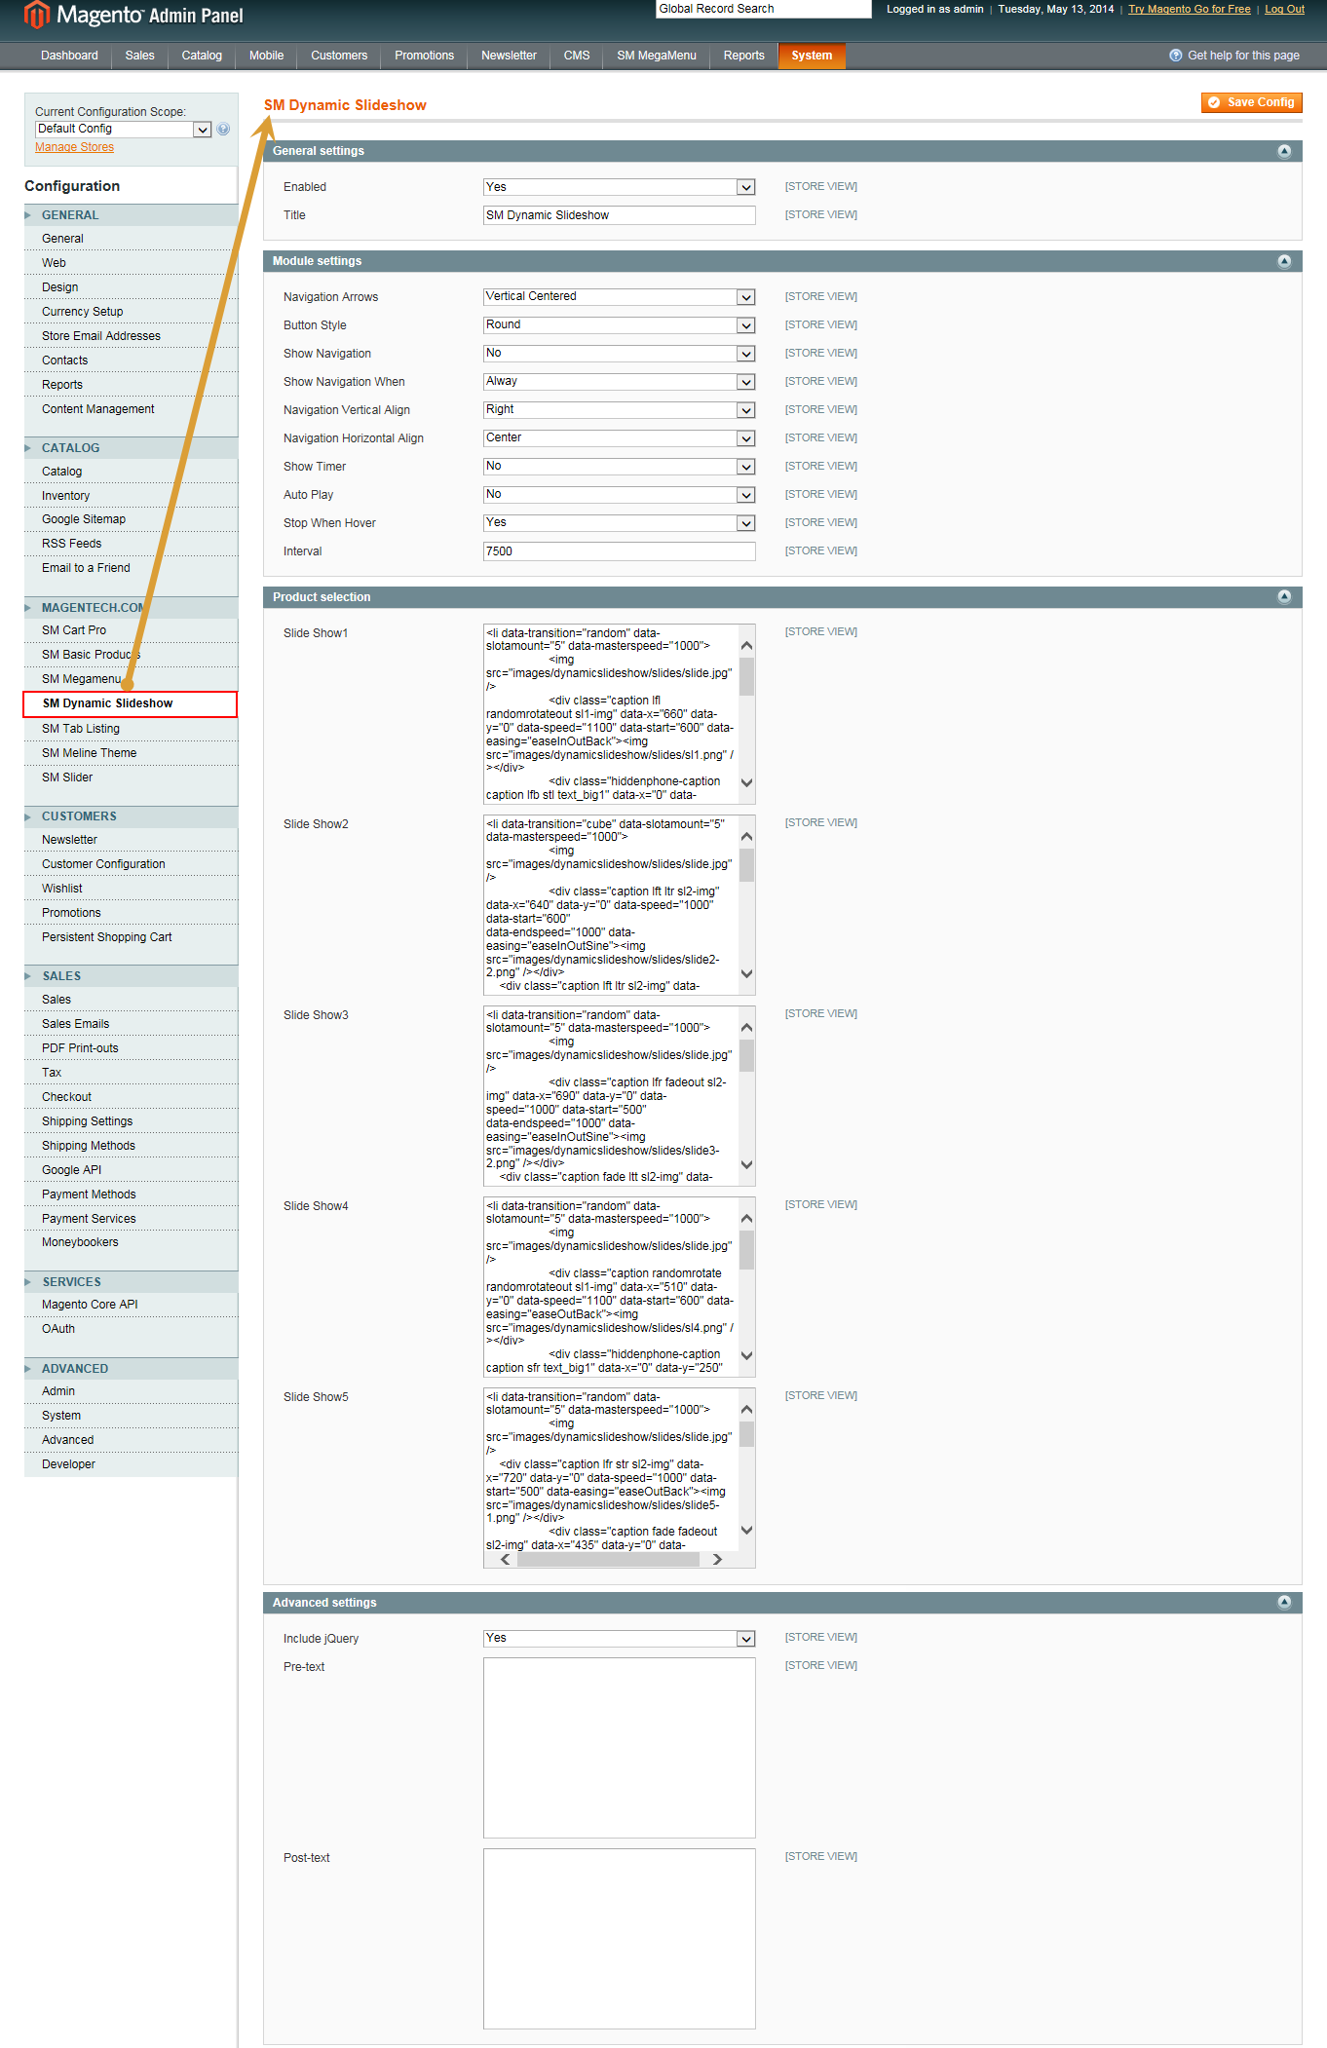Open the Stop When Hover dropdown
Image resolution: width=1327 pixels, height=2048 pixels.
coord(619,523)
